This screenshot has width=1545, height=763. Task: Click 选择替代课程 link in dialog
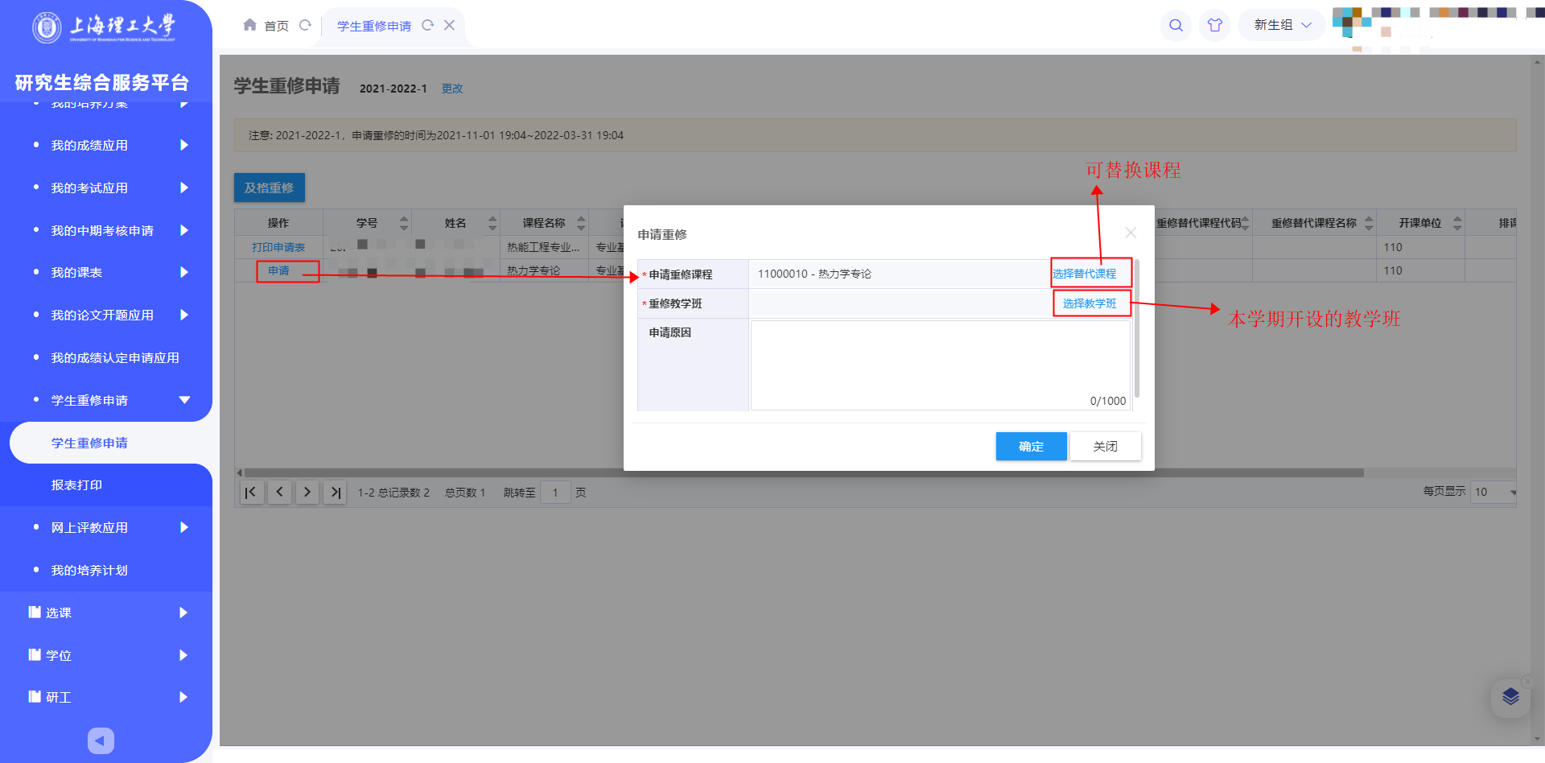[1085, 274]
